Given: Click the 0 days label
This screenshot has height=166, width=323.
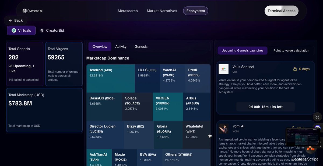Looking at the screenshot, I should (x=304, y=69).
